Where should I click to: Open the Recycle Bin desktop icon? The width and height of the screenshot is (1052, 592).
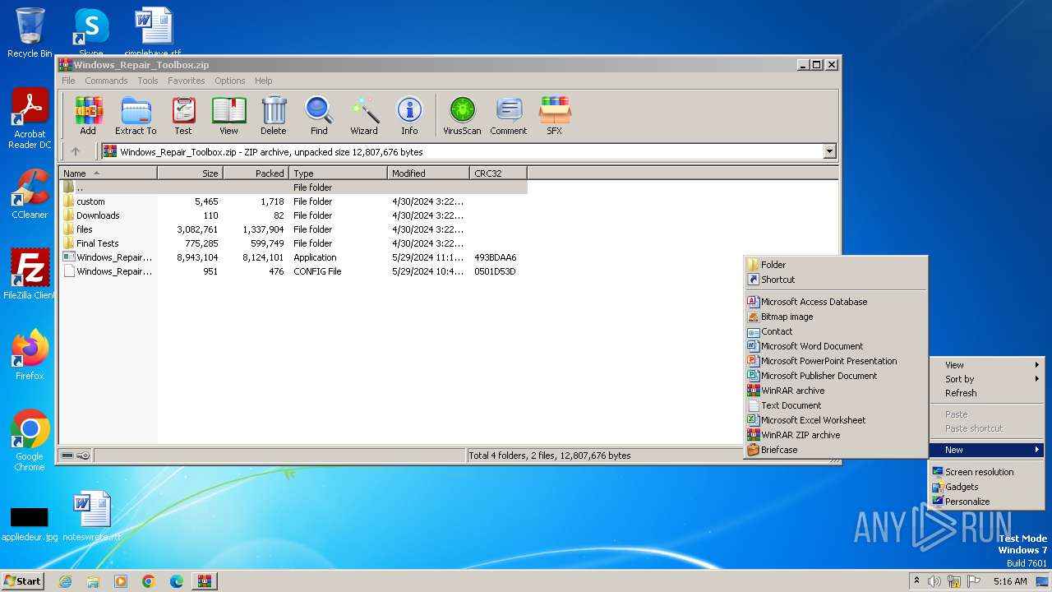[30, 33]
